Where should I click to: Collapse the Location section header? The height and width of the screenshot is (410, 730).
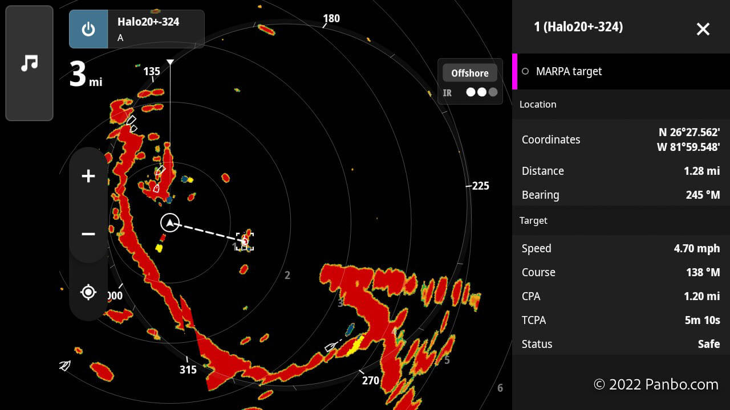538,104
